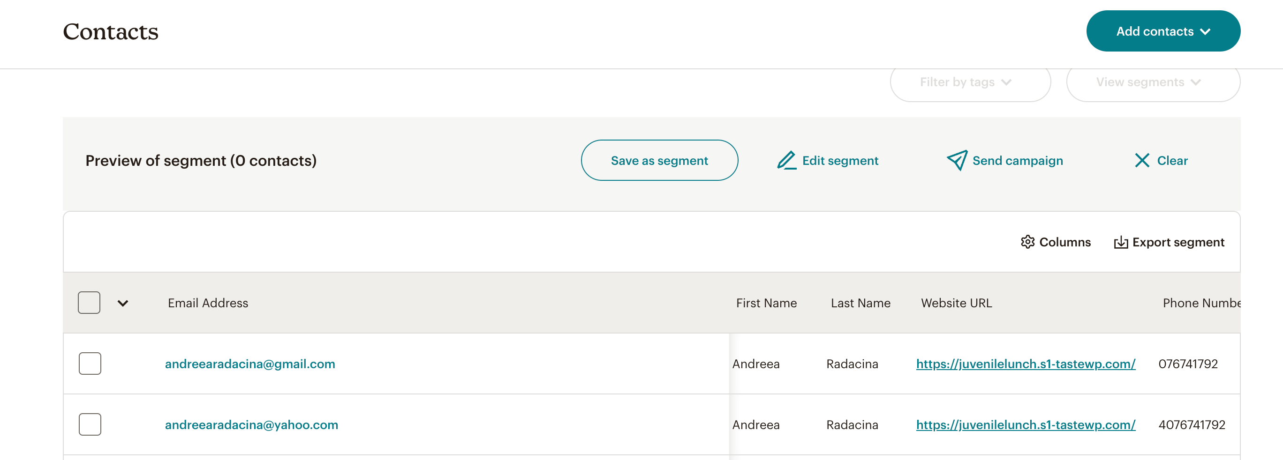
Task: Toggle the select-all contacts checkbox
Action: click(89, 303)
